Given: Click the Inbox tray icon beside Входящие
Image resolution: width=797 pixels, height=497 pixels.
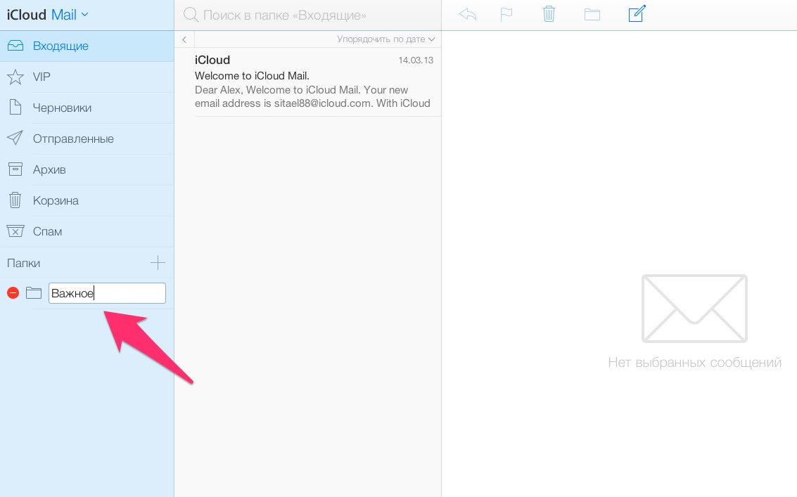Looking at the screenshot, I should pos(15,46).
